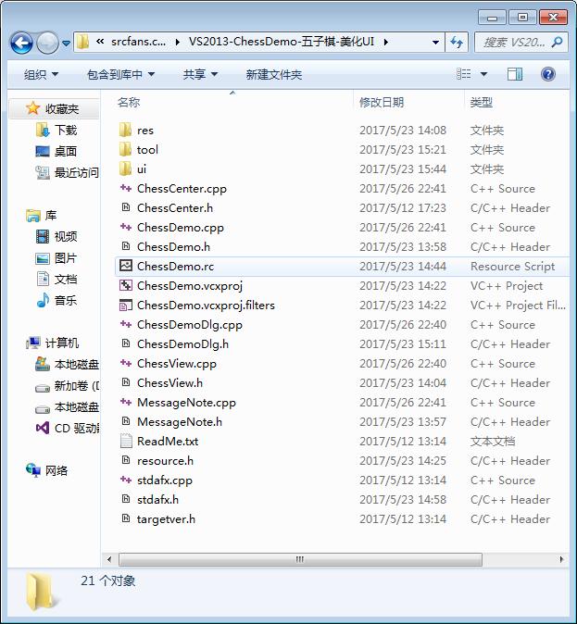This screenshot has height=624, width=577.
Task: Select the ChessDemoDlg.cpp file icon
Action: [126, 324]
